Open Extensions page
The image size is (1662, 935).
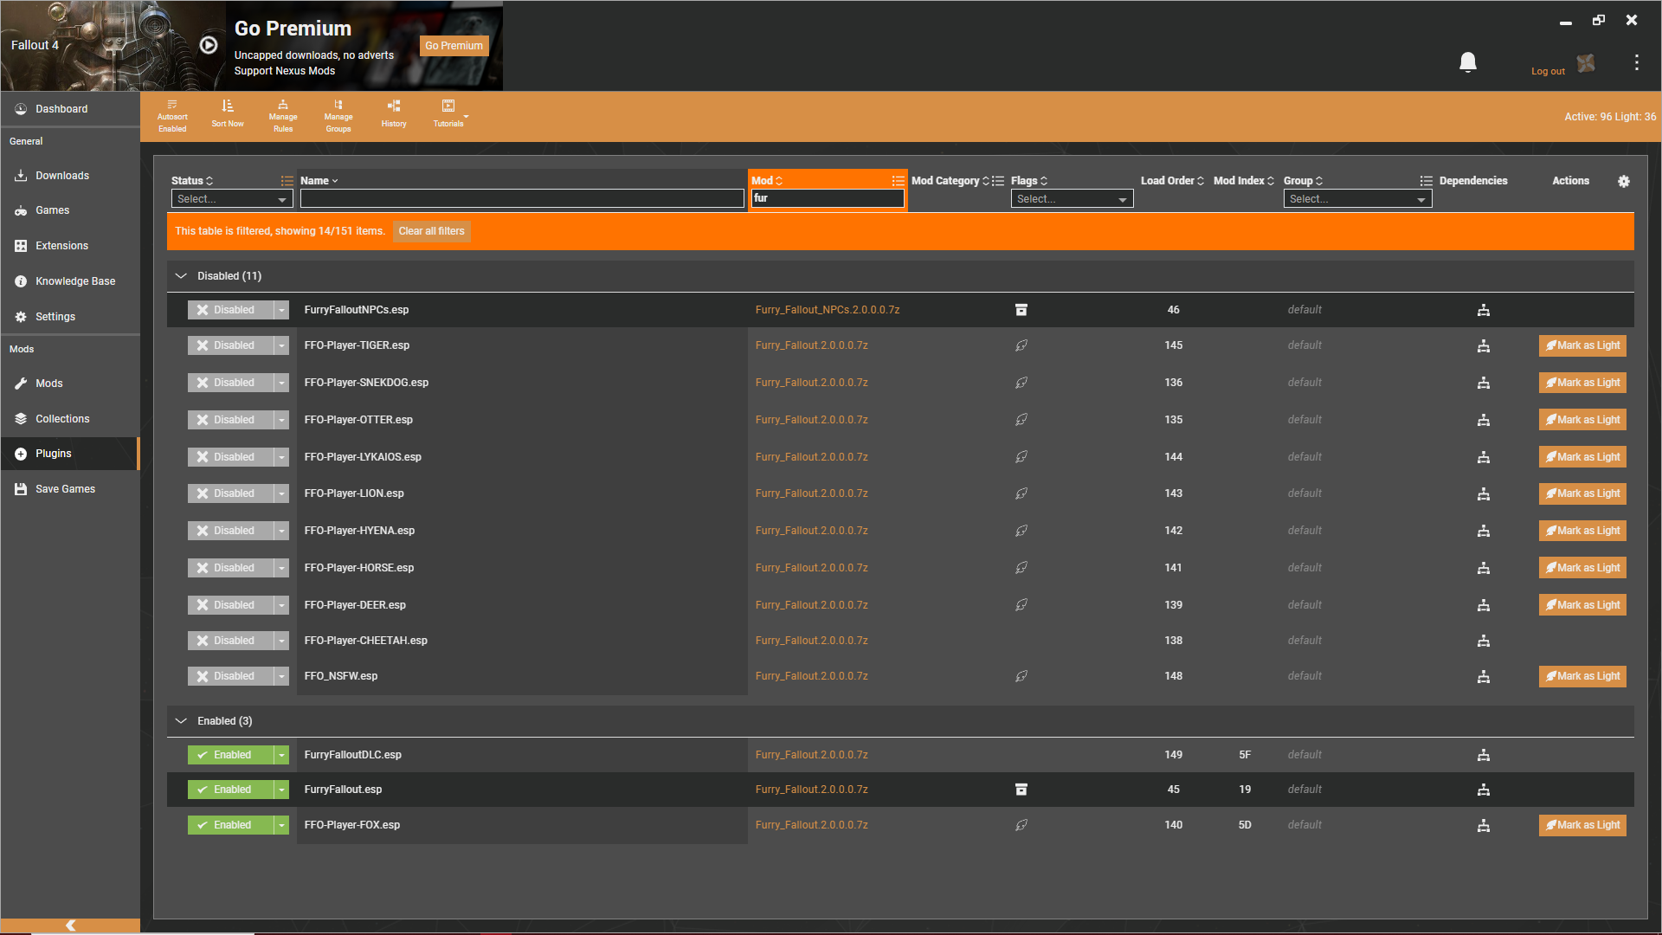(x=70, y=246)
